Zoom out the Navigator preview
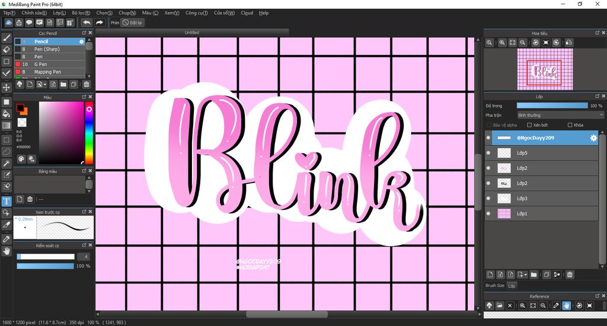This screenshot has width=607, height=326. [x=523, y=43]
